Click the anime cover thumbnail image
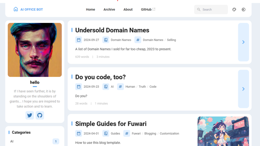Viewport: 260px width, 146px height. tap(223, 132)
